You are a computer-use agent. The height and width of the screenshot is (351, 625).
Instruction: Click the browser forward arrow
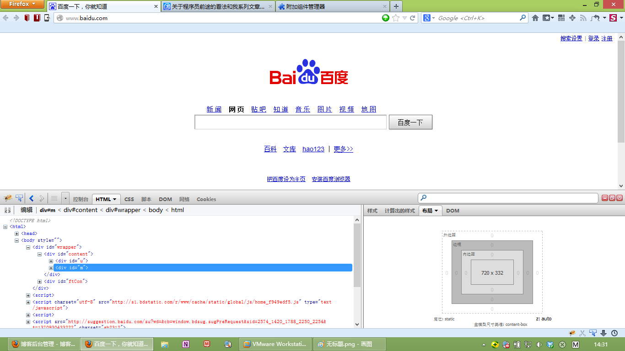point(16,18)
